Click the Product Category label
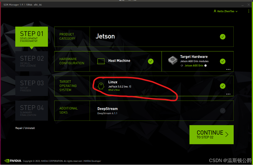Image resolution: width=253 pixels, height=165 pixels. (67, 36)
